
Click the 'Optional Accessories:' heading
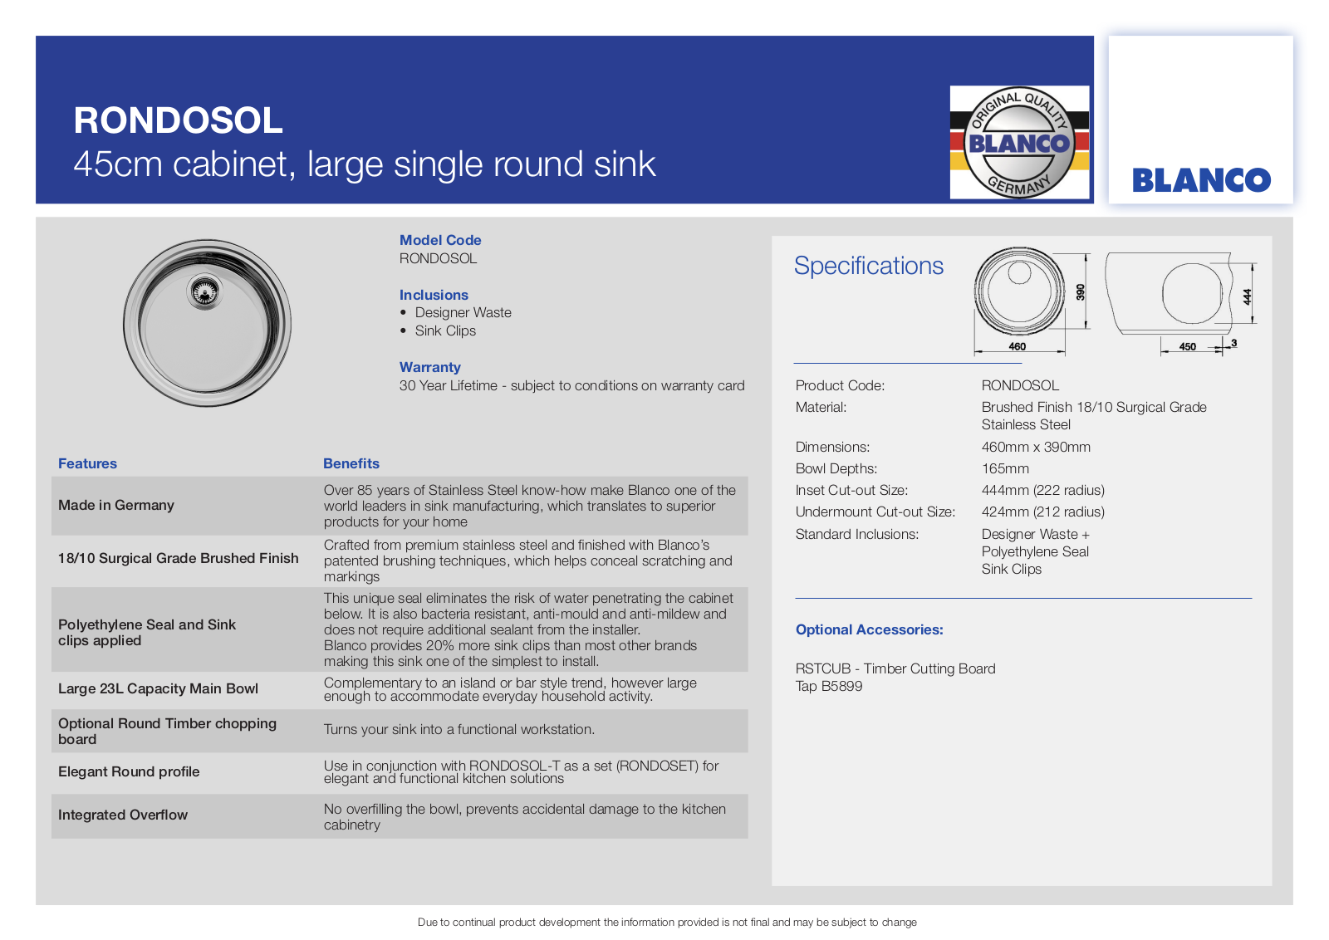tap(870, 629)
